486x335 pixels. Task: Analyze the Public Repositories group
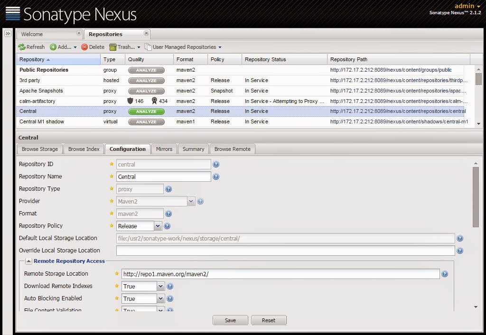146,70
